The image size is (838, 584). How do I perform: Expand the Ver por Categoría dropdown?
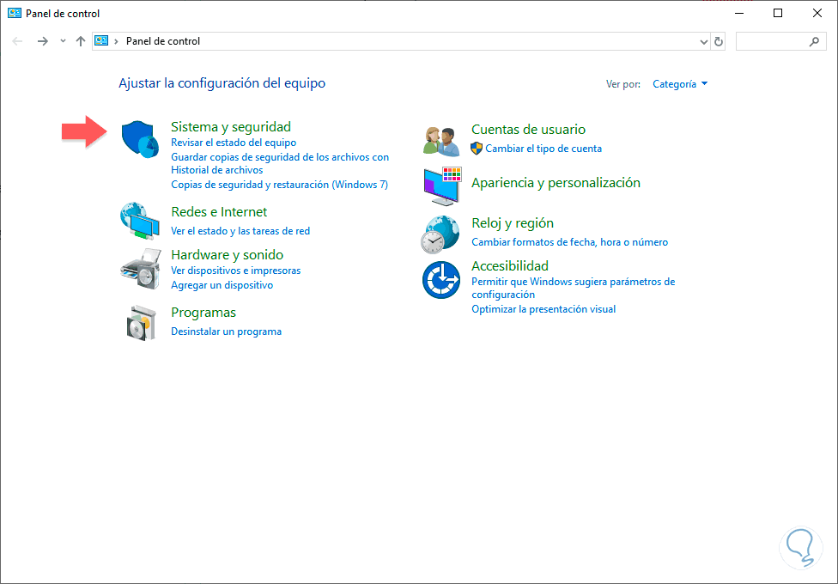pos(679,84)
